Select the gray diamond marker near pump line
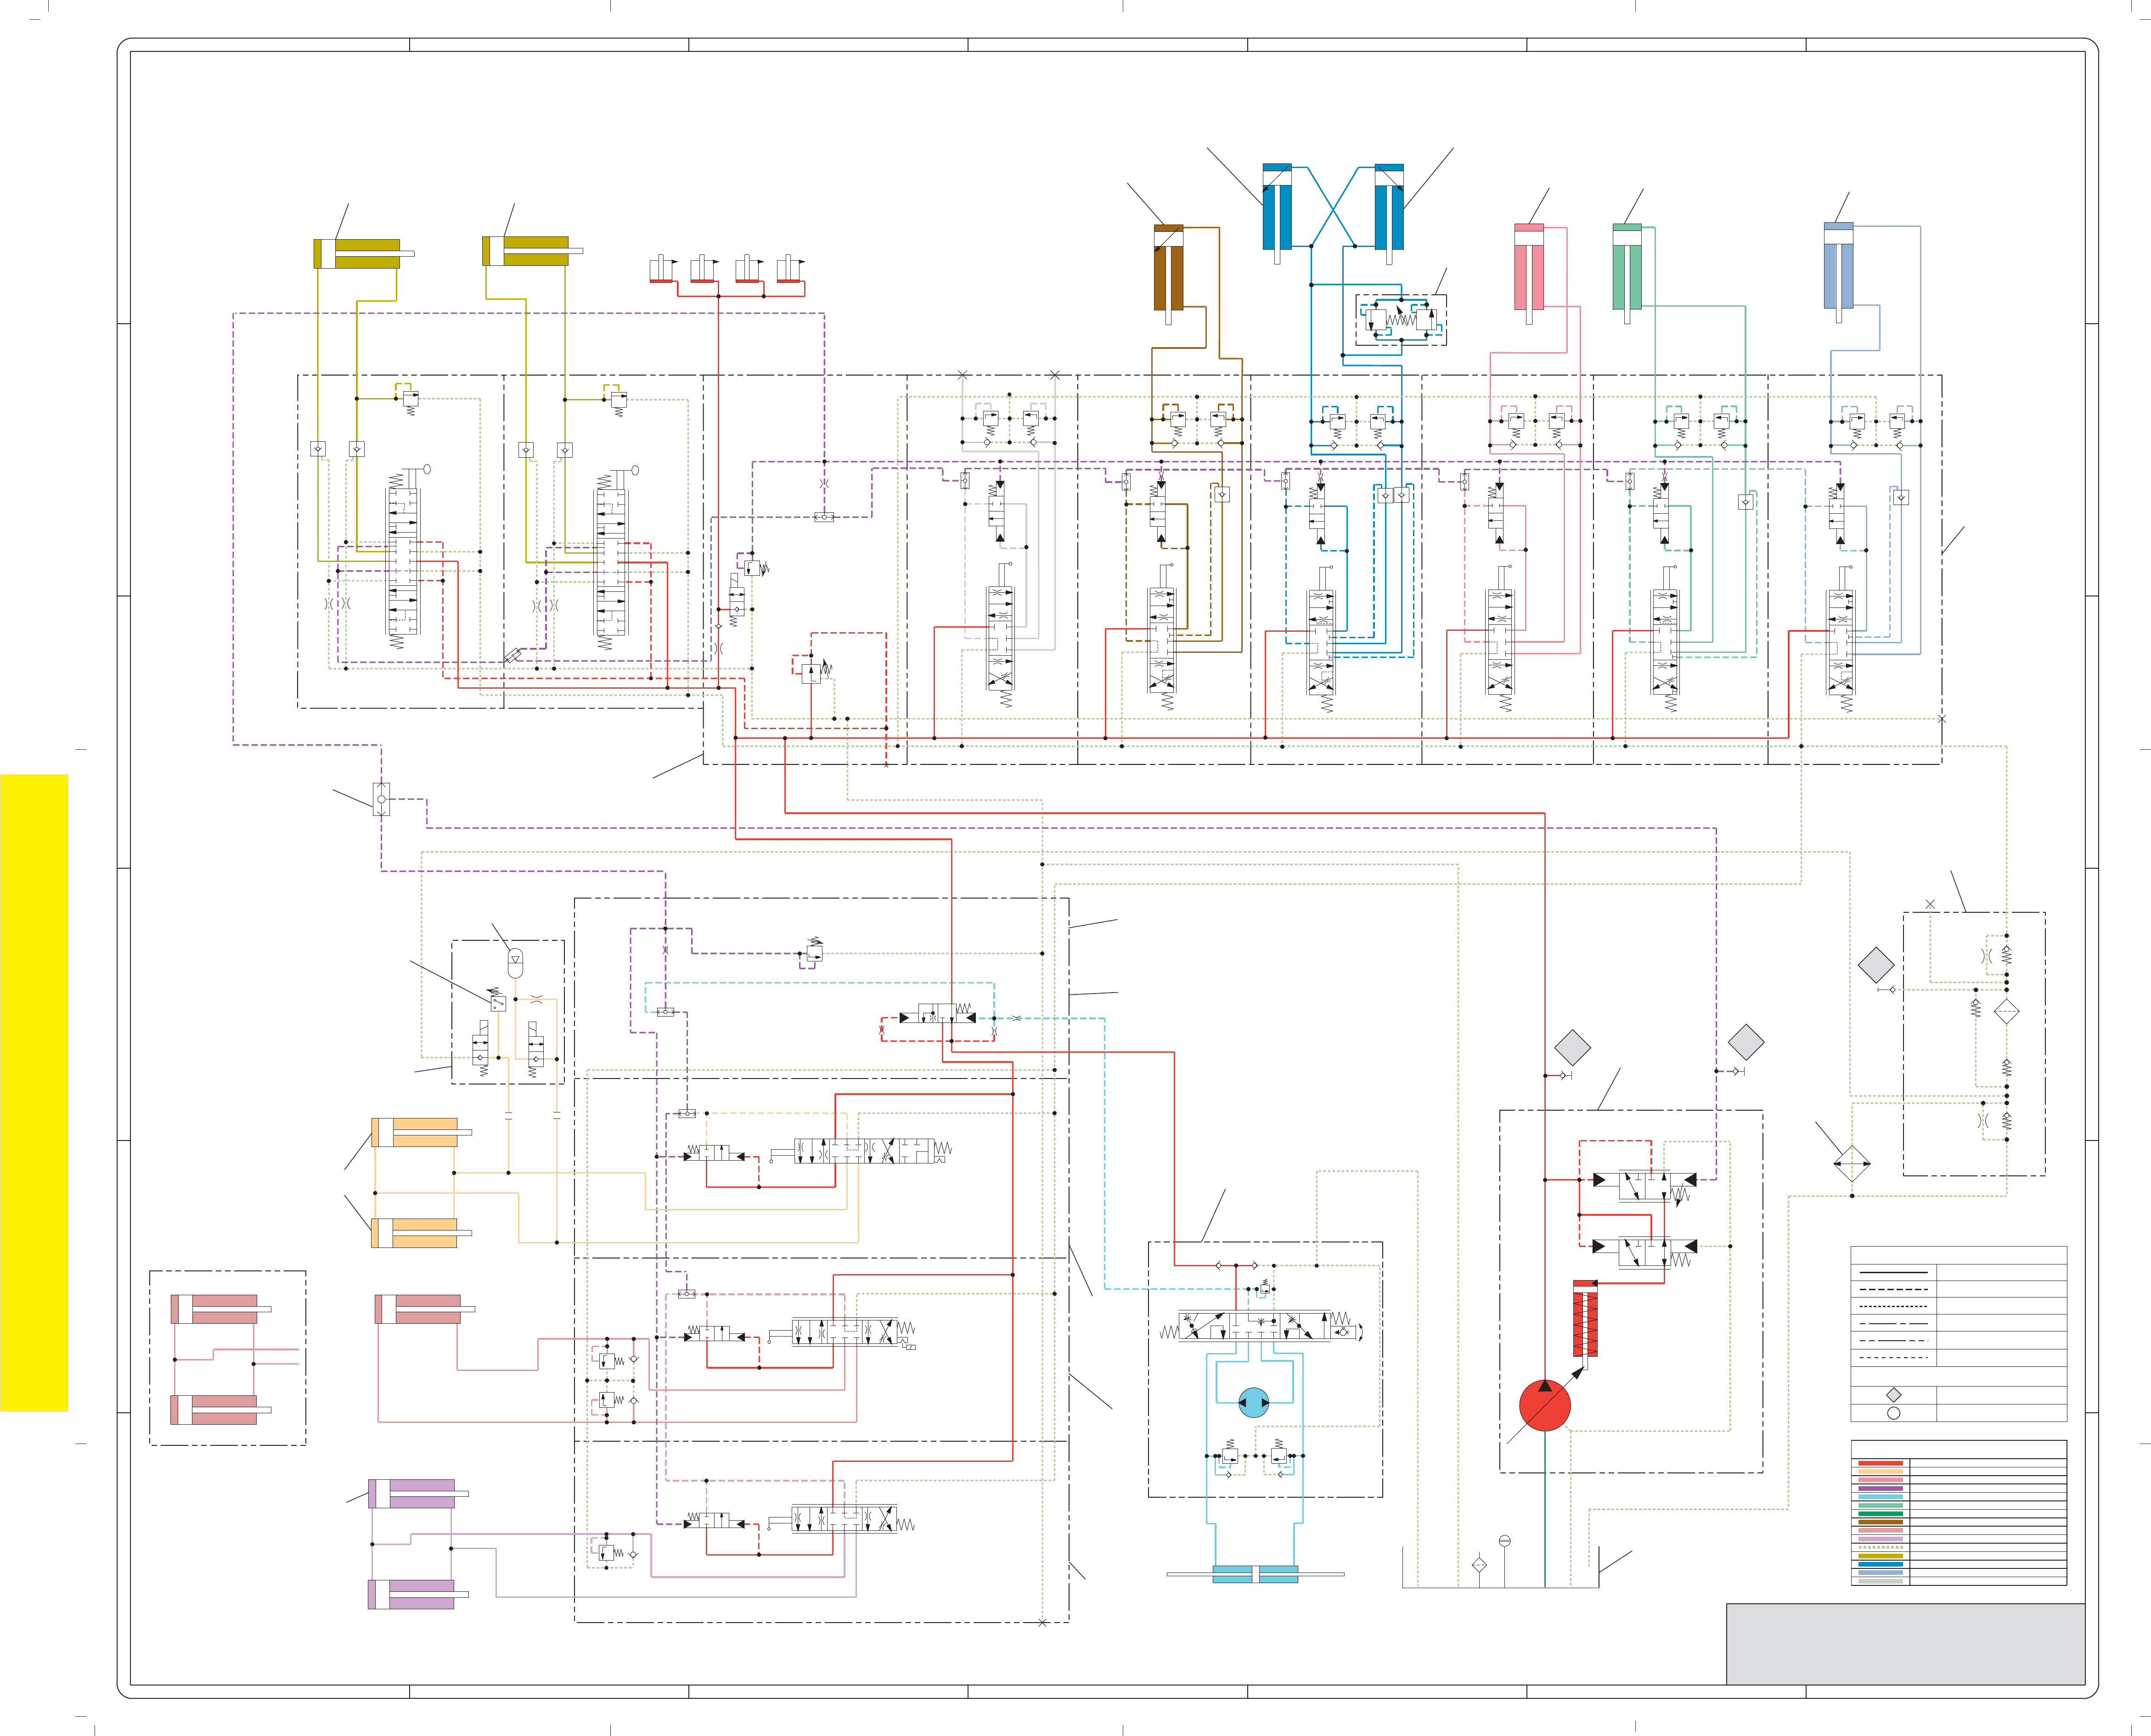This screenshot has height=1736, width=2151. click(x=1572, y=1048)
